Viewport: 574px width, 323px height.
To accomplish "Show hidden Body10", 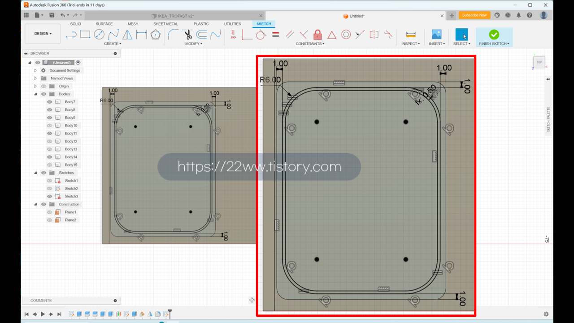I will pyautogui.click(x=50, y=126).
